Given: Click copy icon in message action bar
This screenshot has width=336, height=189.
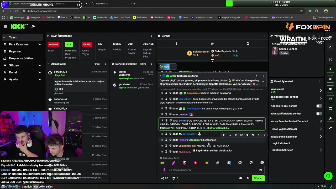Looking at the screenshot, I should tap(247, 135).
